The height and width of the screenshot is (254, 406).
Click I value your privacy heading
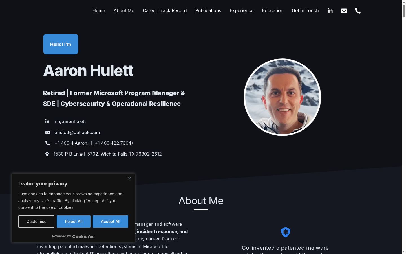coord(43,184)
